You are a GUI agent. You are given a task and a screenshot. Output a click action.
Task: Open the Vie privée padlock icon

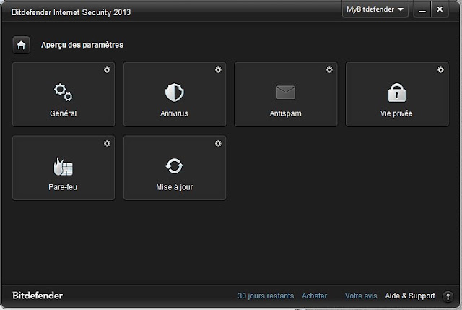(x=396, y=92)
